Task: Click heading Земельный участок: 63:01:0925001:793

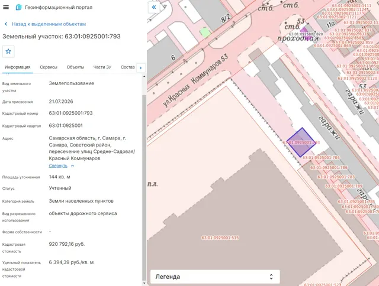Action: tap(62, 37)
